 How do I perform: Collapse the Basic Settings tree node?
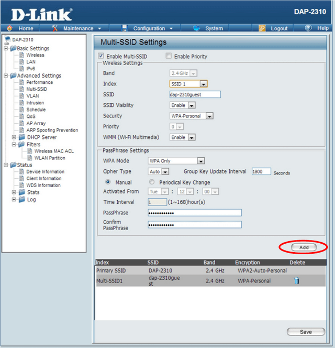pos(6,48)
